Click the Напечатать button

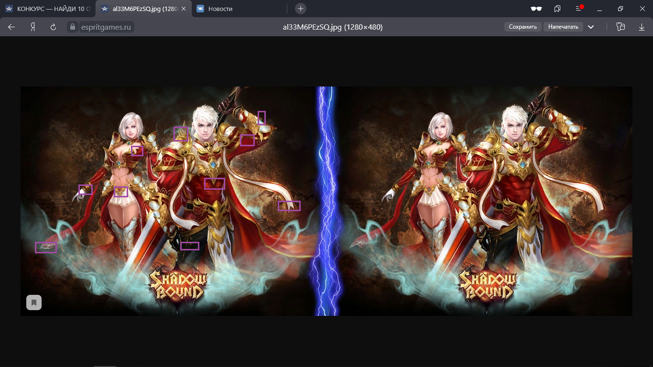tap(563, 27)
